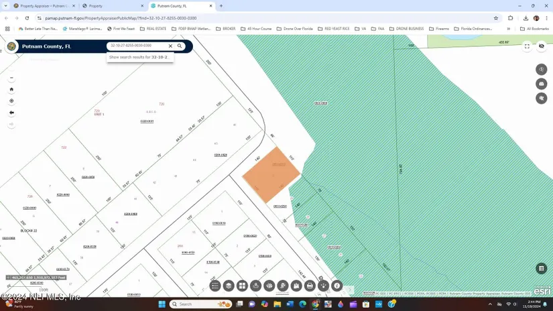Toggle the hide-controls eye icon
Viewport: 553px width, 311px height.
pyautogui.click(x=542, y=46)
